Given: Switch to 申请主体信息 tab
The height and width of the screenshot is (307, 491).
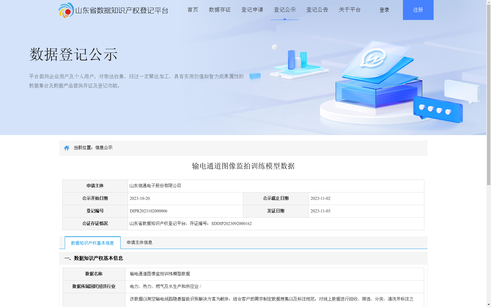Looking at the screenshot, I should click(140, 243).
